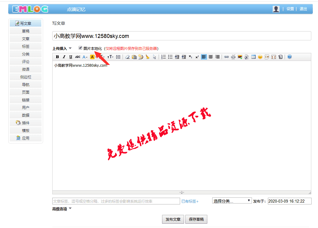Insert an image into the article
Image resolution: width=318 pixels, height=228 pixels.
click(x=241, y=57)
